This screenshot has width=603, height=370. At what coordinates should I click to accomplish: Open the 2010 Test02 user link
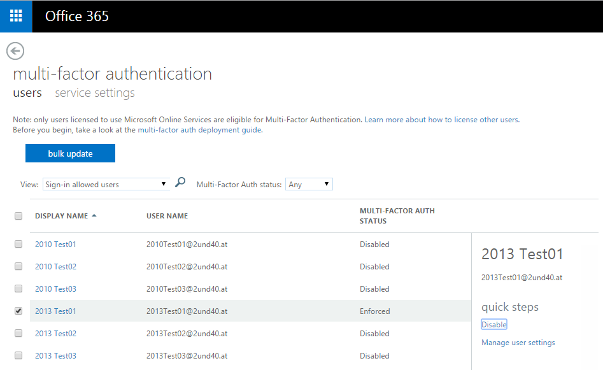pyautogui.click(x=55, y=267)
